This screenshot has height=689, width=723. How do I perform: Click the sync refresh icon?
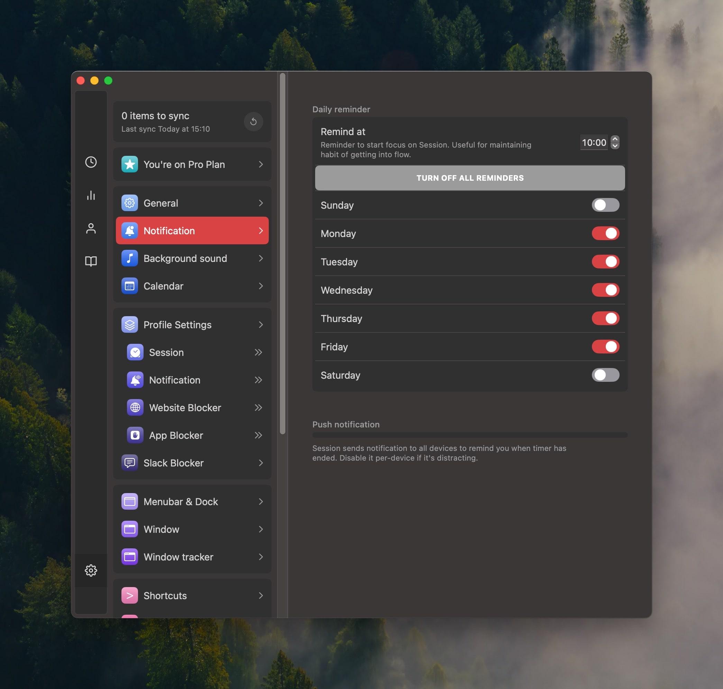pos(253,122)
